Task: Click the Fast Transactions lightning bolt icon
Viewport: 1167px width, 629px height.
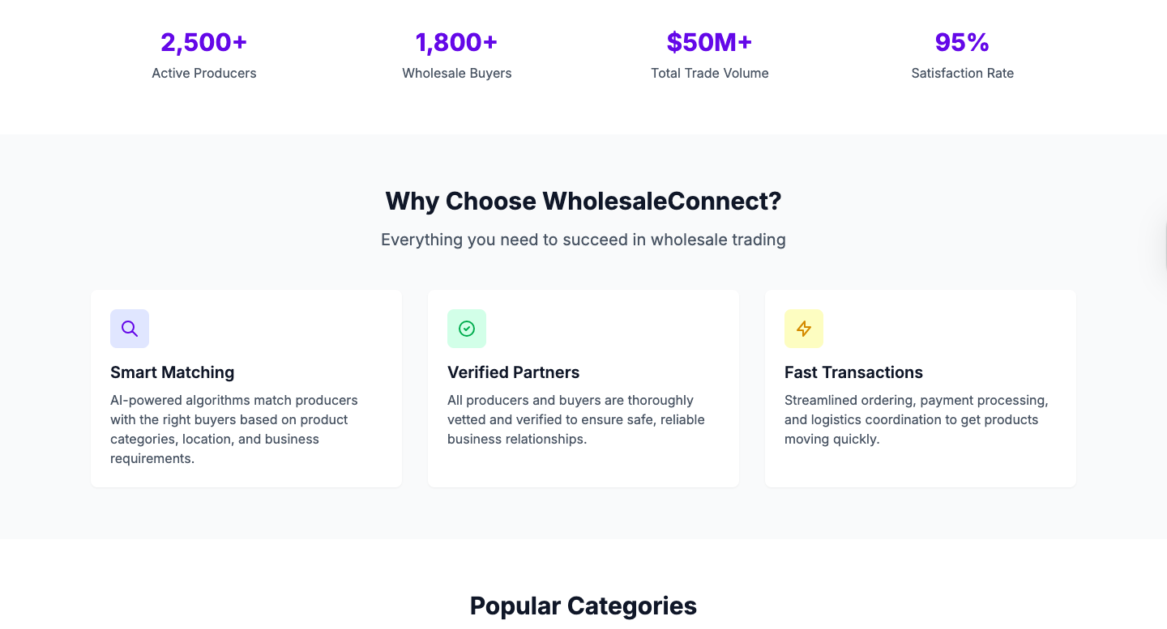Action: coord(804,329)
